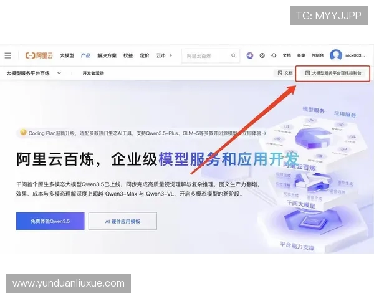The image size is (374, 299).
Task: Click AI 硬件应用模板 button
Action: point(123,221)
